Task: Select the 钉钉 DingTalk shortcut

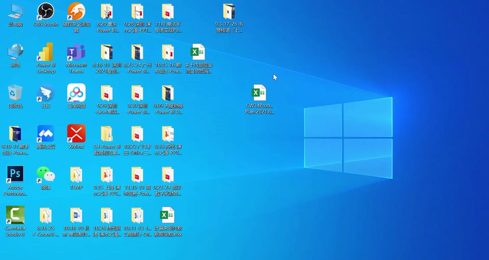Action: click(x=46, y=96)
